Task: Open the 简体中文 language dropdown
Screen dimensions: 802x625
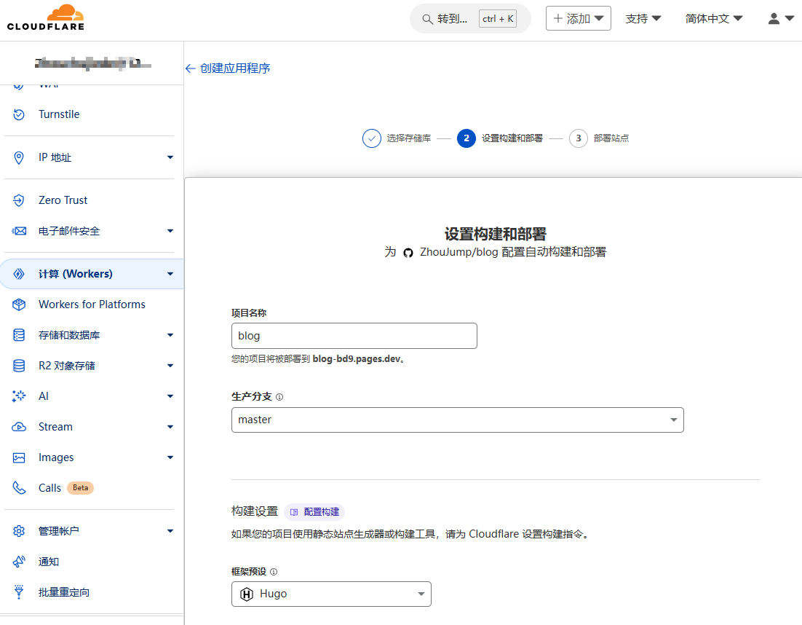Action: tap(713, 19)
